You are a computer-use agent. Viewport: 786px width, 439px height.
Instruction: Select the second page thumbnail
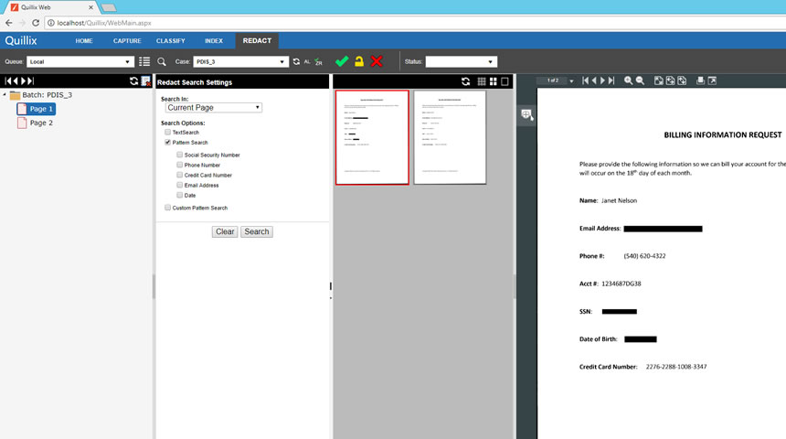449,137
